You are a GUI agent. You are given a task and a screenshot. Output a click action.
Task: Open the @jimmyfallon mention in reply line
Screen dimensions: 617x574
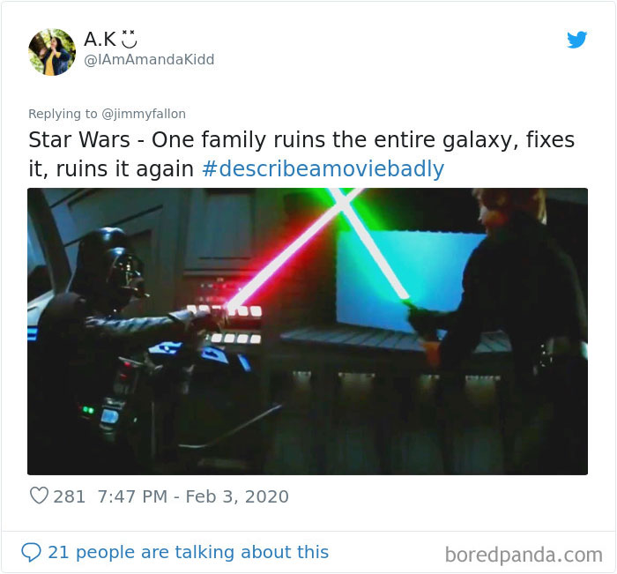pos(144,114)
